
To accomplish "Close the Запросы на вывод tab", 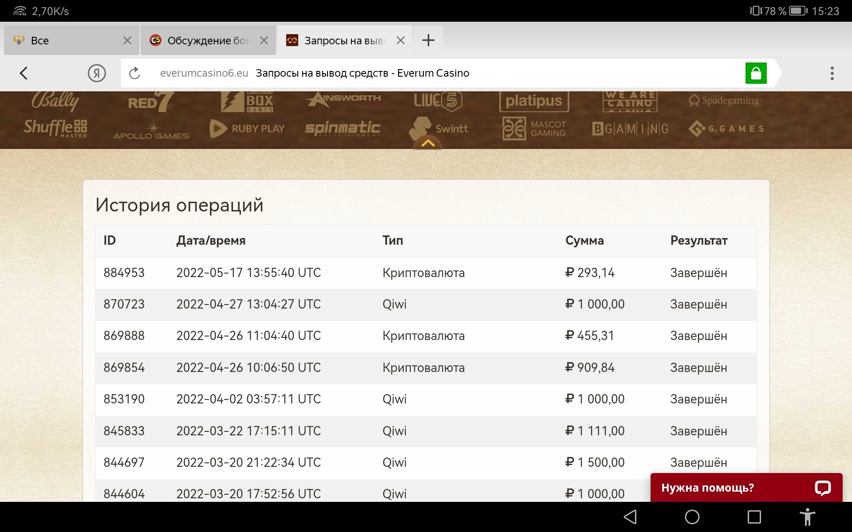I will (400, 40).
